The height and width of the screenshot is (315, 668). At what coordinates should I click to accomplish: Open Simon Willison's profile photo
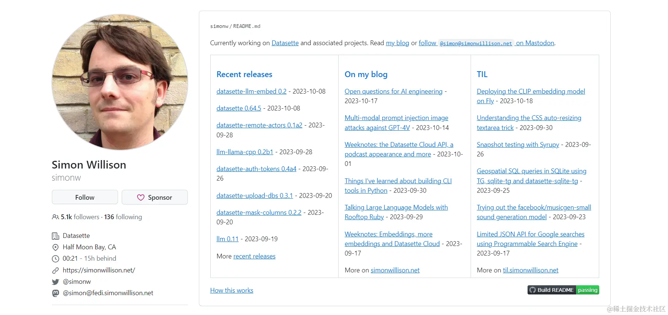click(120, 82)
